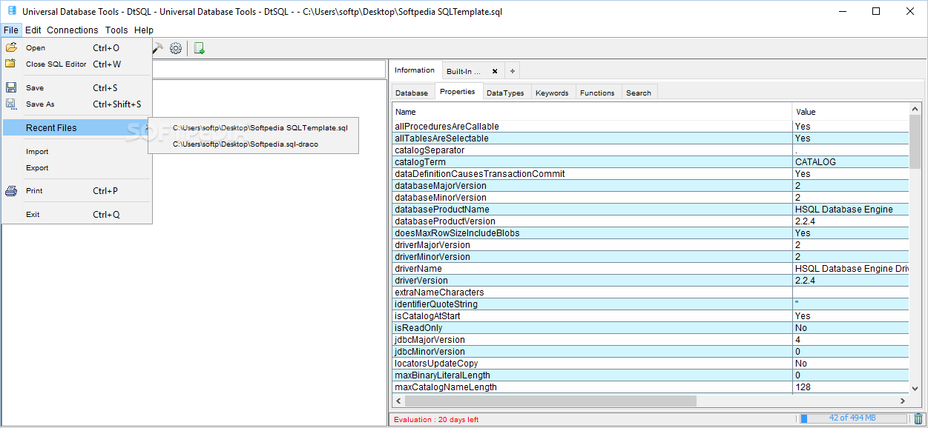Click the folder icon beside Close SQL Editor
The height and width of the screenshot is (428, 928).
point(11,64)
